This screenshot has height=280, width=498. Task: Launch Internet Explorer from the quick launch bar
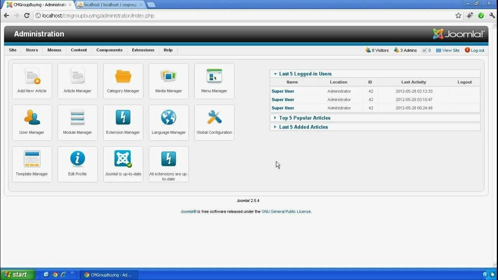pos(63,275)
